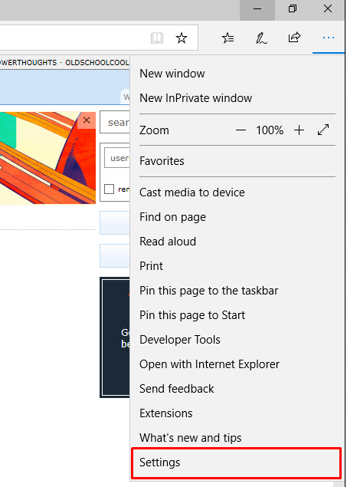Screen dimensions: 347x487
Task: Open the Reading view book icon
Action: [x=157, y=38]
